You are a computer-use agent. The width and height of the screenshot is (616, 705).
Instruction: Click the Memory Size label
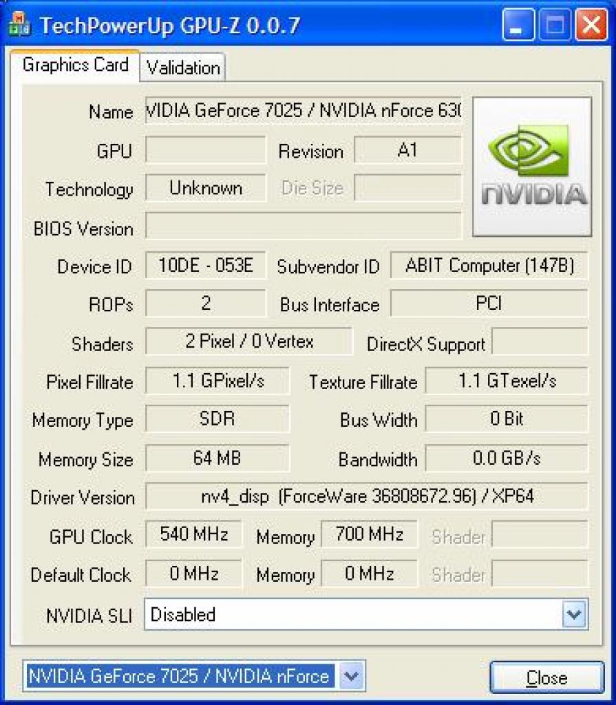tap(86, 459)
